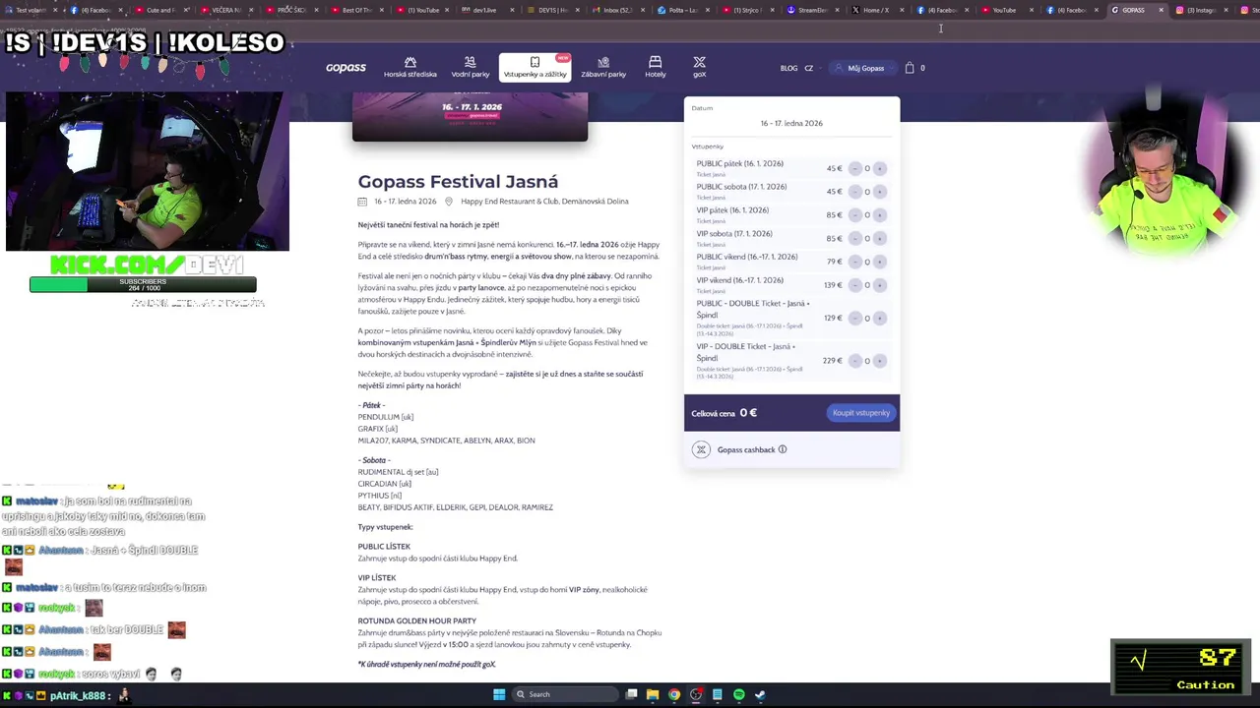Open Zábavní parky amusement parks section
Screen dimensions: 1260x708
click(603, 67)
